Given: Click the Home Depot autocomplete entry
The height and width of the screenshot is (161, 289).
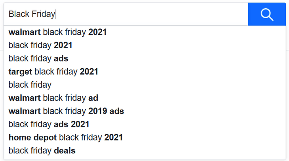Looking at the screenshot, I should pos(66,137).
